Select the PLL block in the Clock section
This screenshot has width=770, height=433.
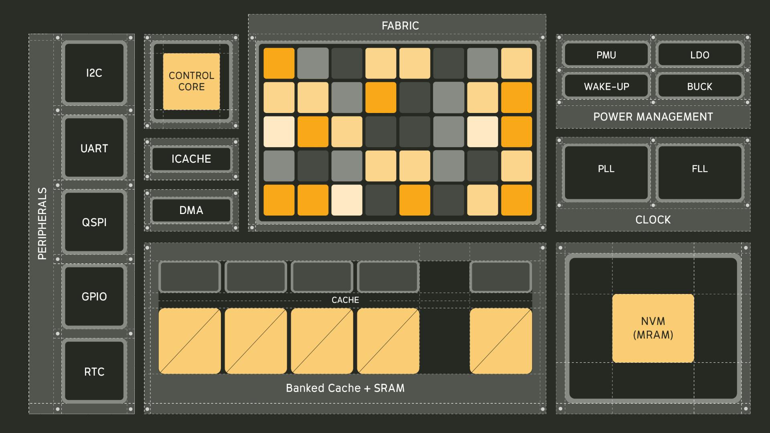click(606, 169)
